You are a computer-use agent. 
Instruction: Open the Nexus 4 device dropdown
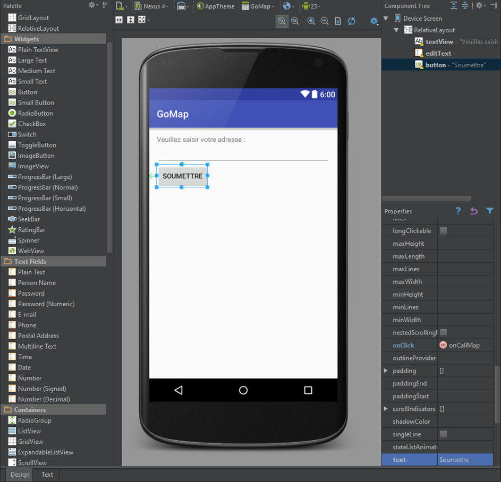click(152, 6)
